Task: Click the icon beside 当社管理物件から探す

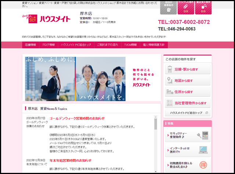Action: click(170, 103)
